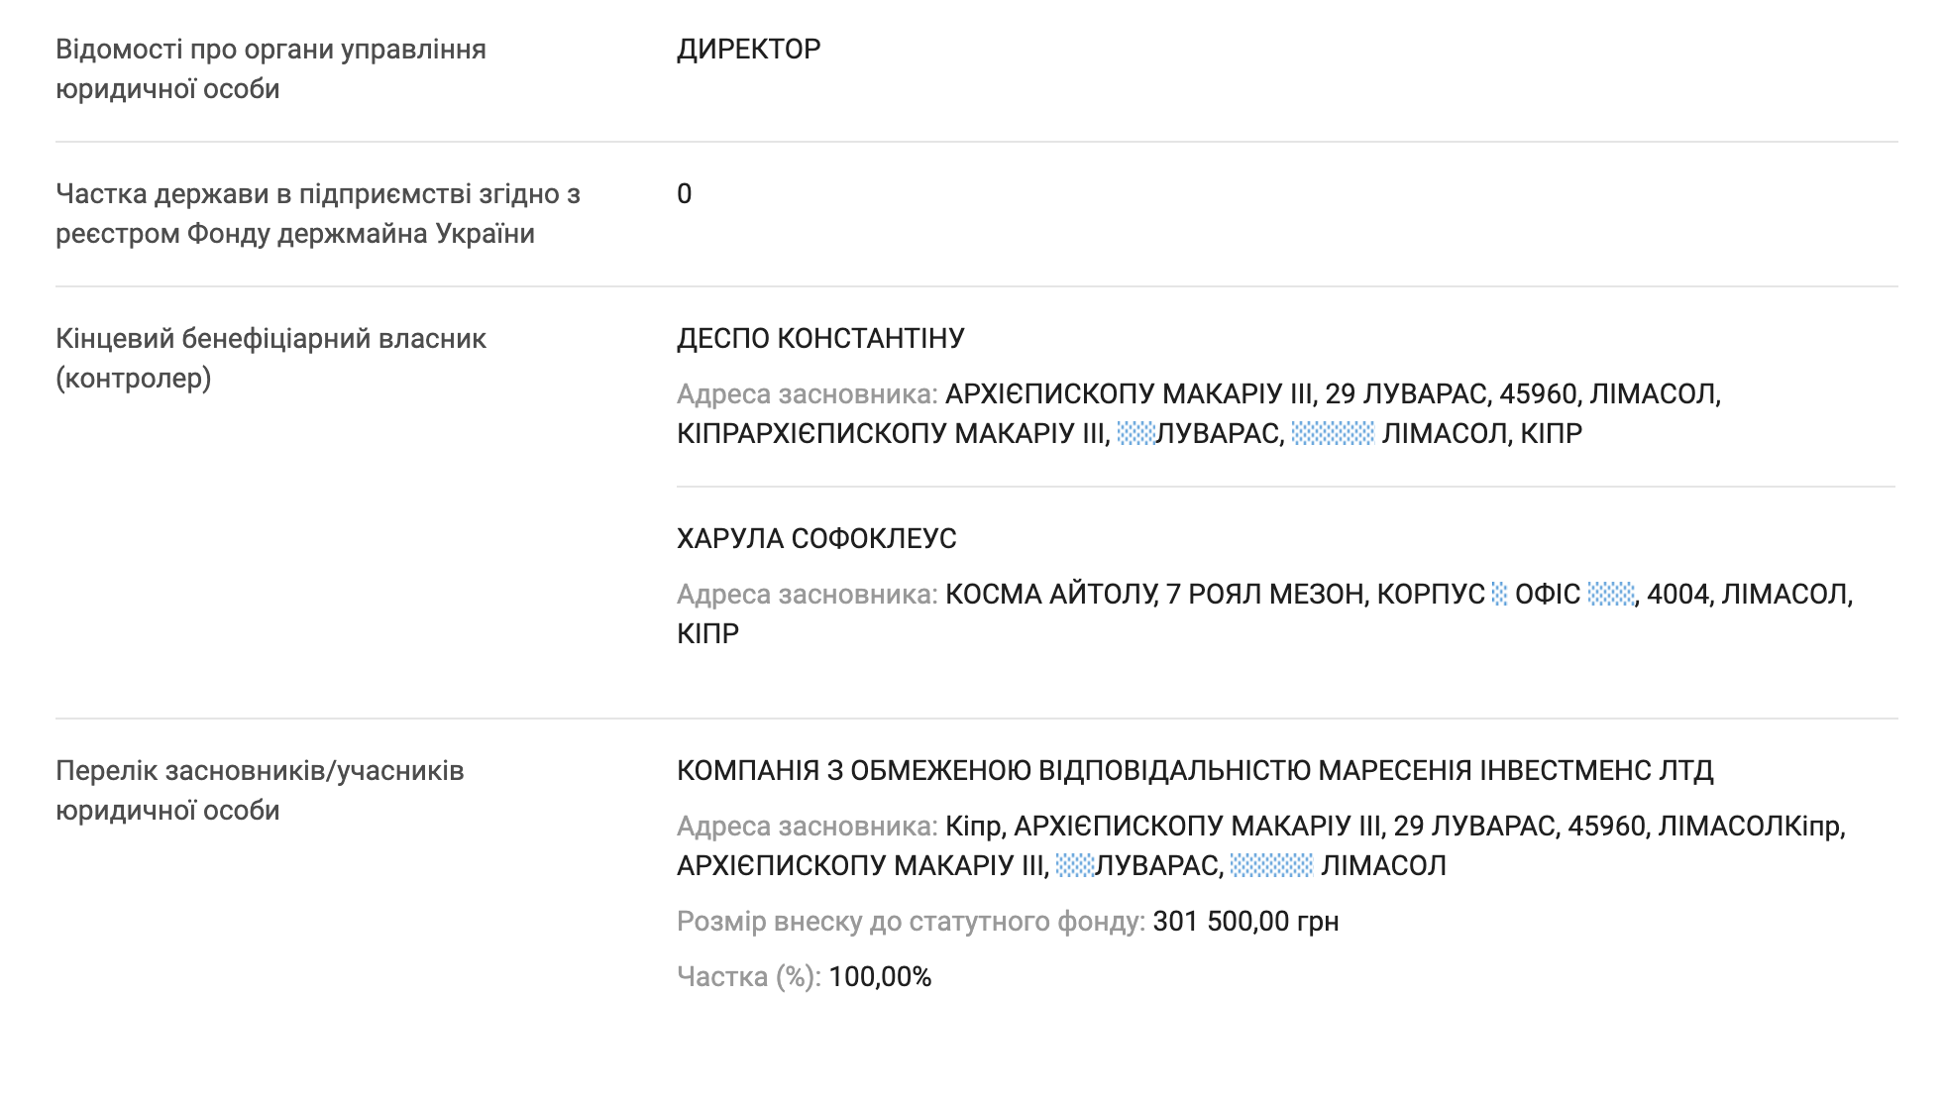Select the name ХАРУЛА СОФОКЛЕУС
The height and width of the screenshot is (1110, 1944).
coord(816,539)
